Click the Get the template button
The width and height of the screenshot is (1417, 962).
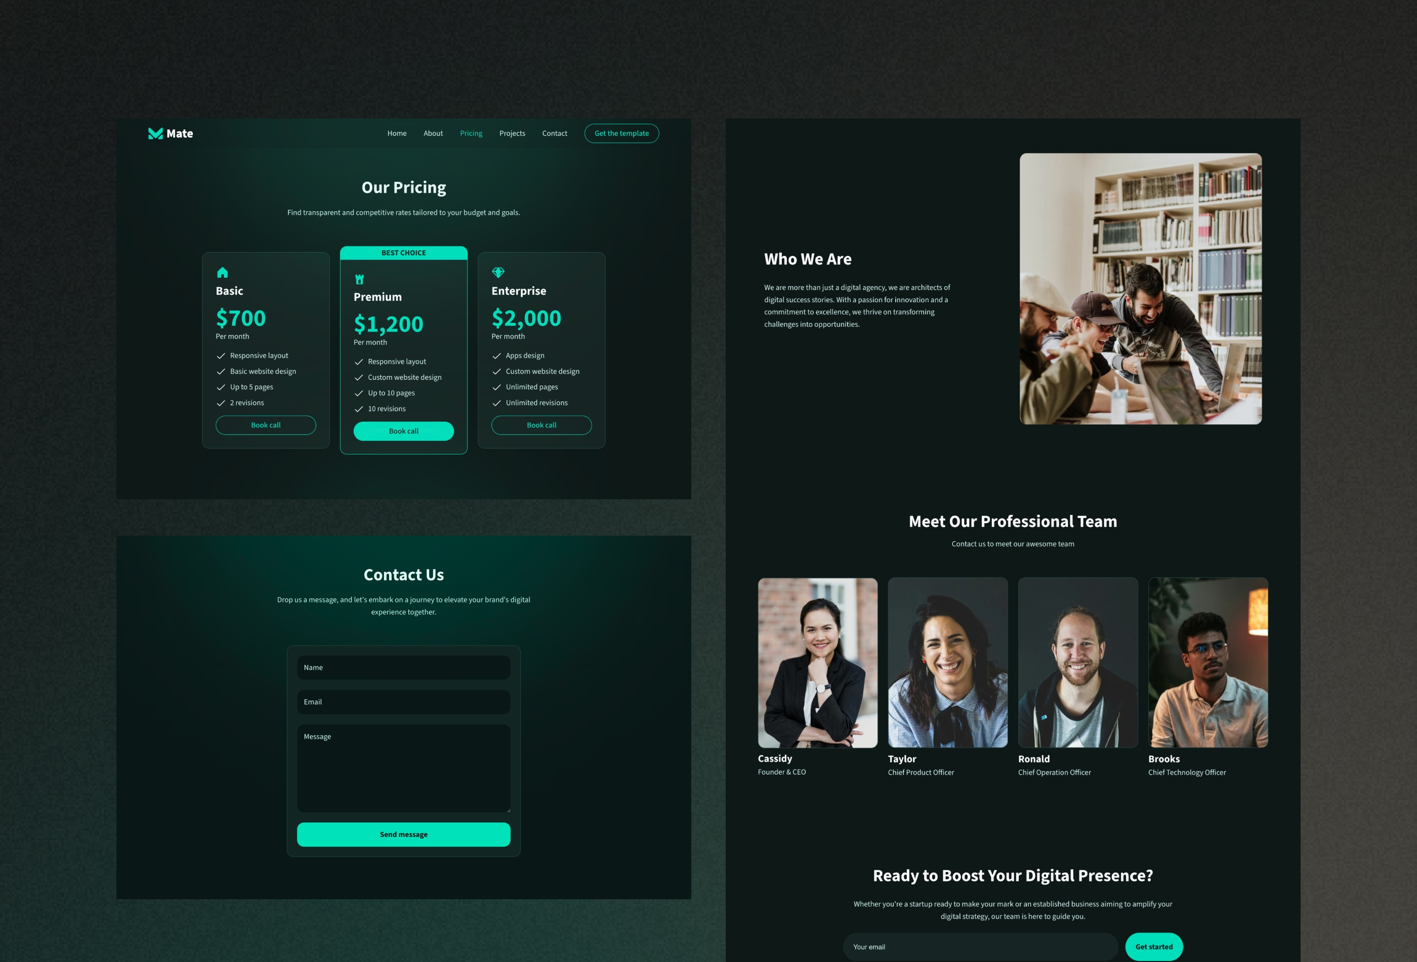pos(621,133)
